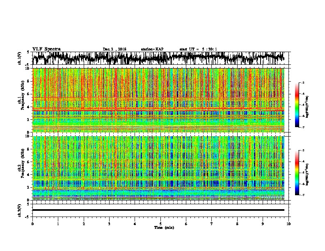This screenshot has height=251, width=325.
Task: Click the ch.1 voltage waveform trace
Action: (158, 58)
